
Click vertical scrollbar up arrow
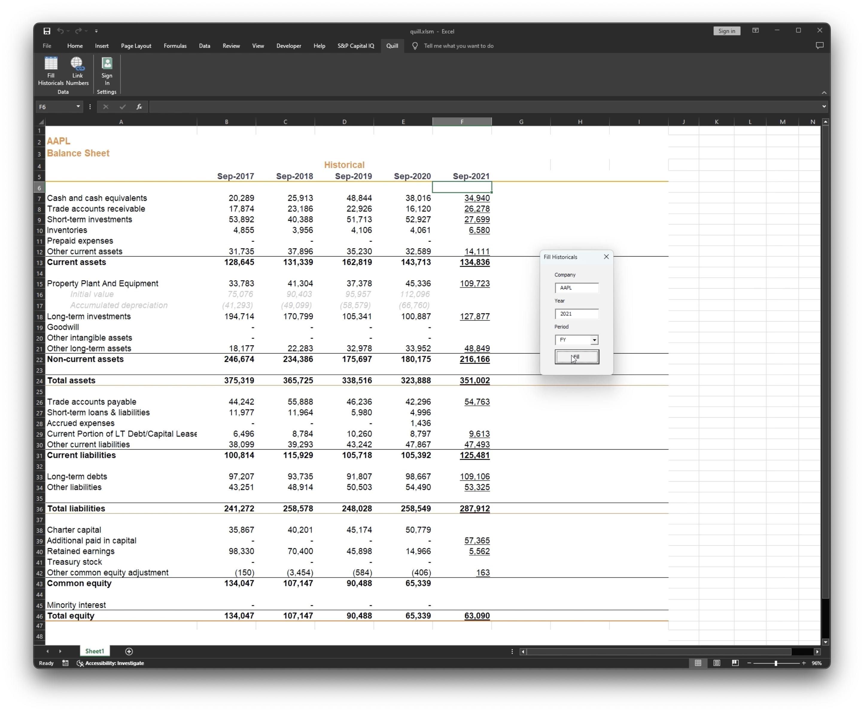[x=825, y=122]
